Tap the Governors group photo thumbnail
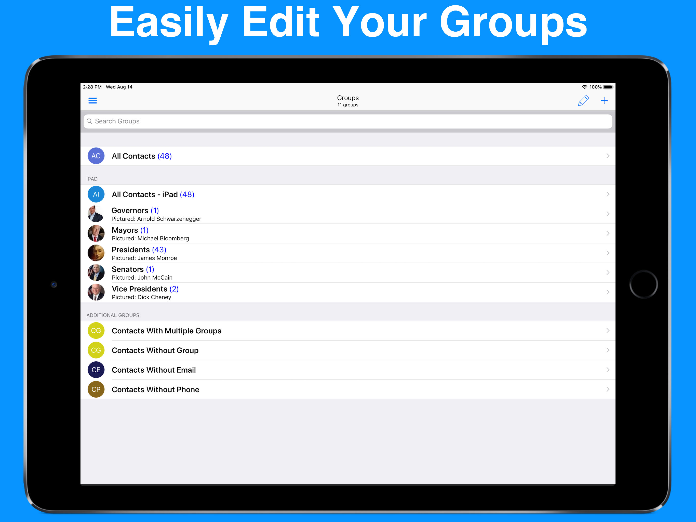This screenshot has width=696, height=522. pyautogui.click(x=96, y=214)
